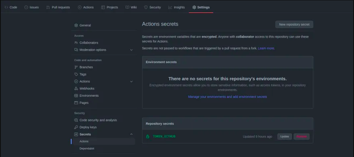Screen dimensions: 354x157
Task: Click the Projects board icon
Action: [103, 7]
